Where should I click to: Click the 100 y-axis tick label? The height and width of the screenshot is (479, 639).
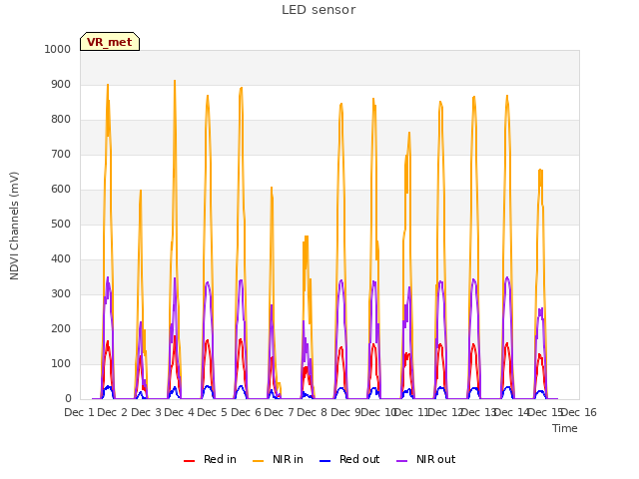pyautogui.click(x=61, y=363)
